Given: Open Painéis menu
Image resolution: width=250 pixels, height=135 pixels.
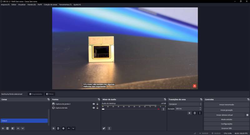Looking at the screenshot, I should (32, 5).
